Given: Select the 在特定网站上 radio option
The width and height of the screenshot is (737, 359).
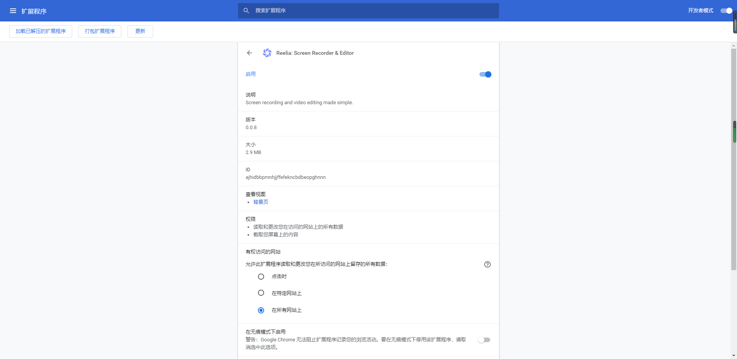Looking at the screenshot, I should point(261,293).
